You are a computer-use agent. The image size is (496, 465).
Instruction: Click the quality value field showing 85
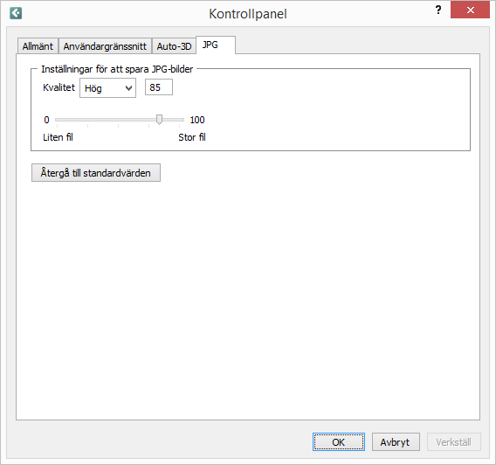click(x=159, y=87)
